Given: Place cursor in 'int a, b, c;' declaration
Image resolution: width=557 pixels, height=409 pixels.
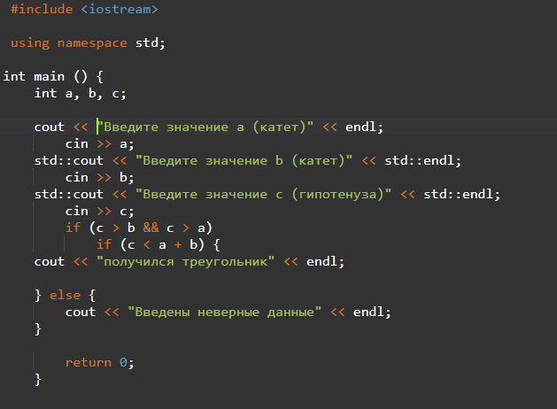Looking at the screenshot, I should point(80,93).
